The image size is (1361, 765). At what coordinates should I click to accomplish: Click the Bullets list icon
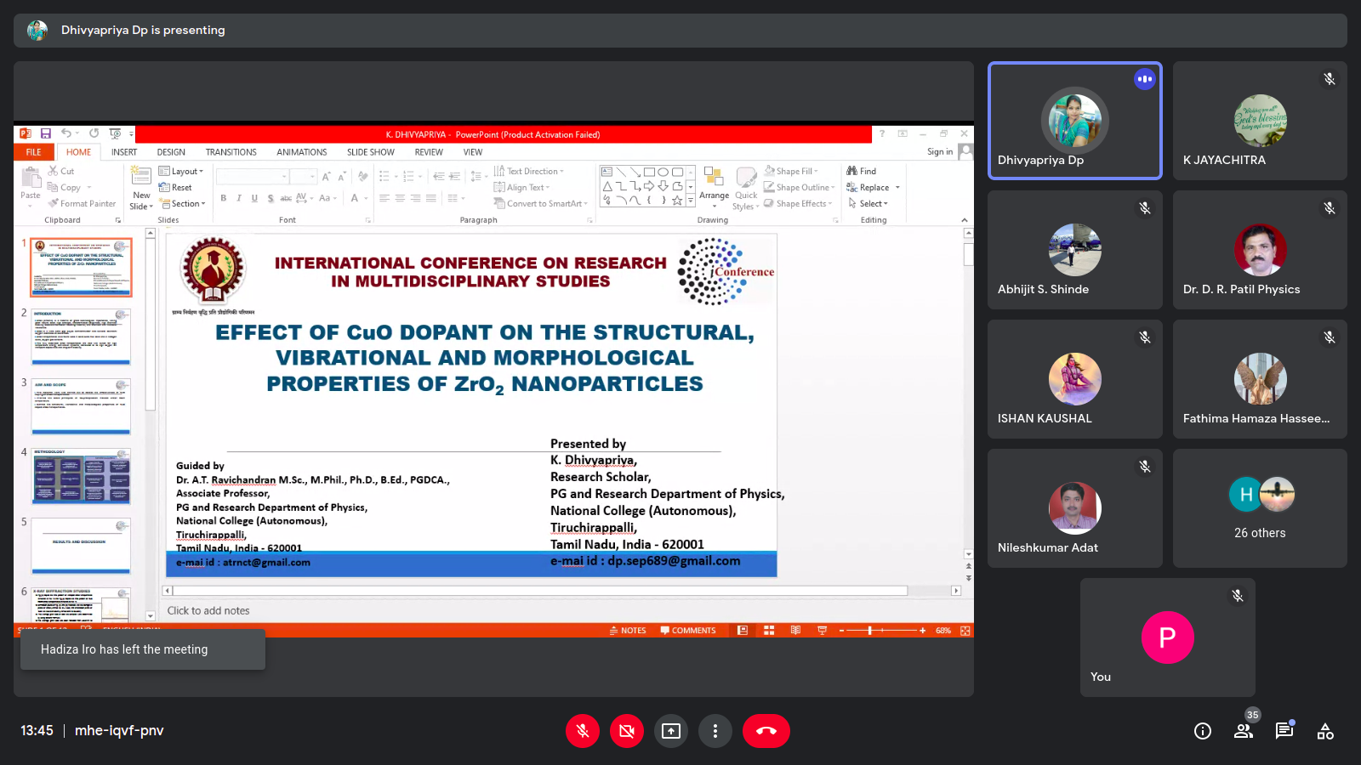point(384,176)
